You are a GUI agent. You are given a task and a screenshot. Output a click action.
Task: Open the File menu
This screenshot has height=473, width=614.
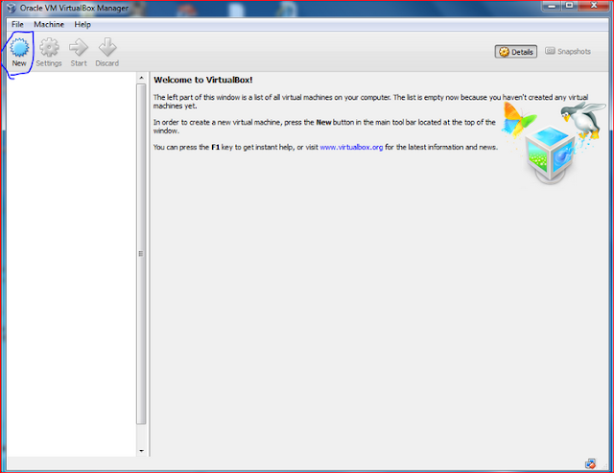(17, 24)
